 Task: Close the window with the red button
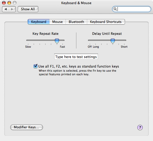pos(4,3)
